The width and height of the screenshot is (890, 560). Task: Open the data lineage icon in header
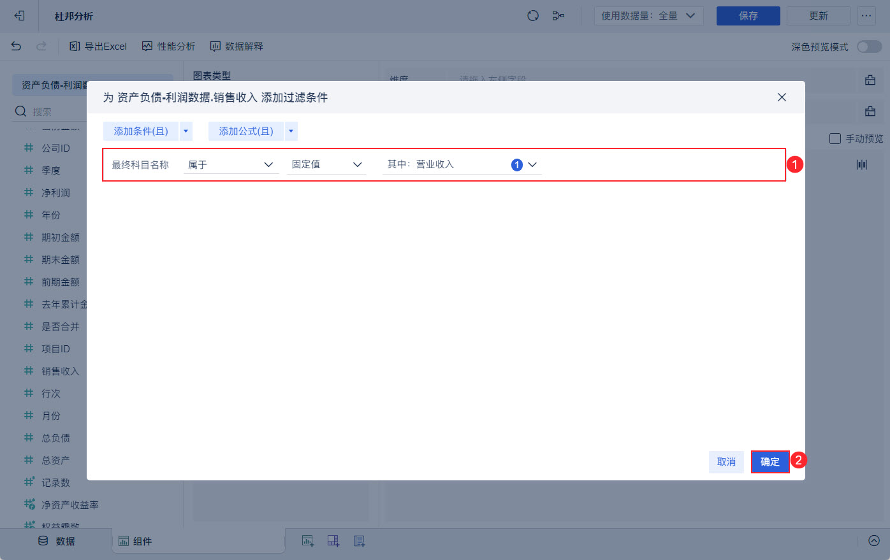pos(558,16)
